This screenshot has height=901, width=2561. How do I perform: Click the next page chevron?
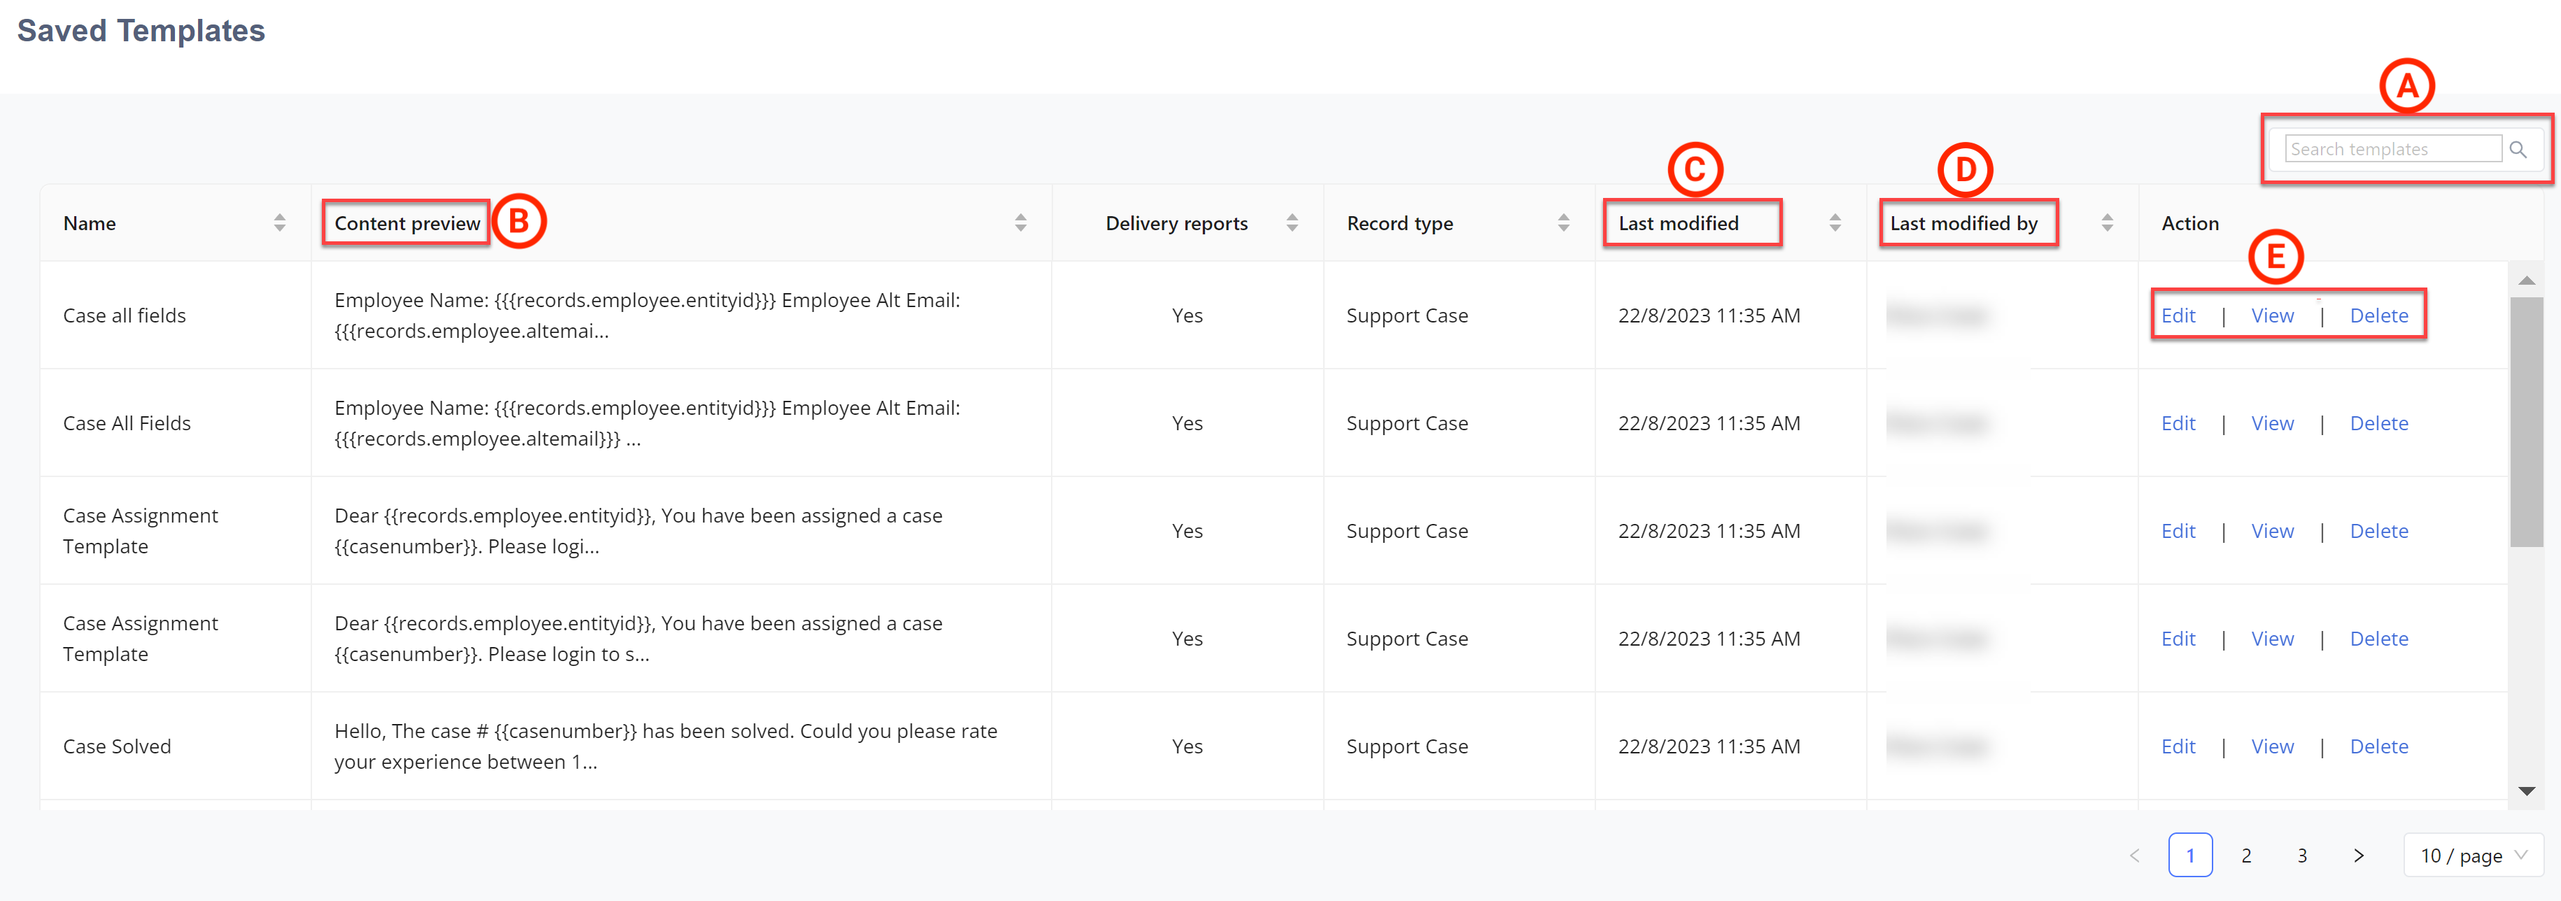coord(2358,854)
